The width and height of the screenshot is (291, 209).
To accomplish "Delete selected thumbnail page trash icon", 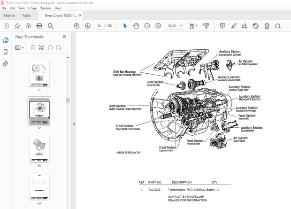I will [x=33, y=48].
